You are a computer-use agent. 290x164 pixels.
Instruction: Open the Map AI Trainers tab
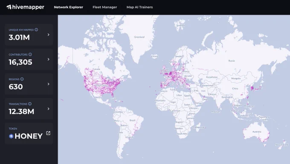pyautogui.click(x=139, y=7)
